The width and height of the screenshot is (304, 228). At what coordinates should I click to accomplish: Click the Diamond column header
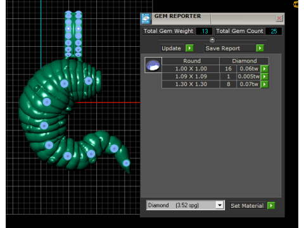click(244, 61)
